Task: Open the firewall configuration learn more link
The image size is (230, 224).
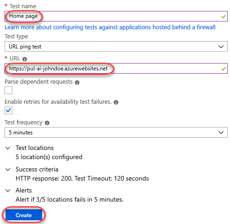Action: (110, 27)
